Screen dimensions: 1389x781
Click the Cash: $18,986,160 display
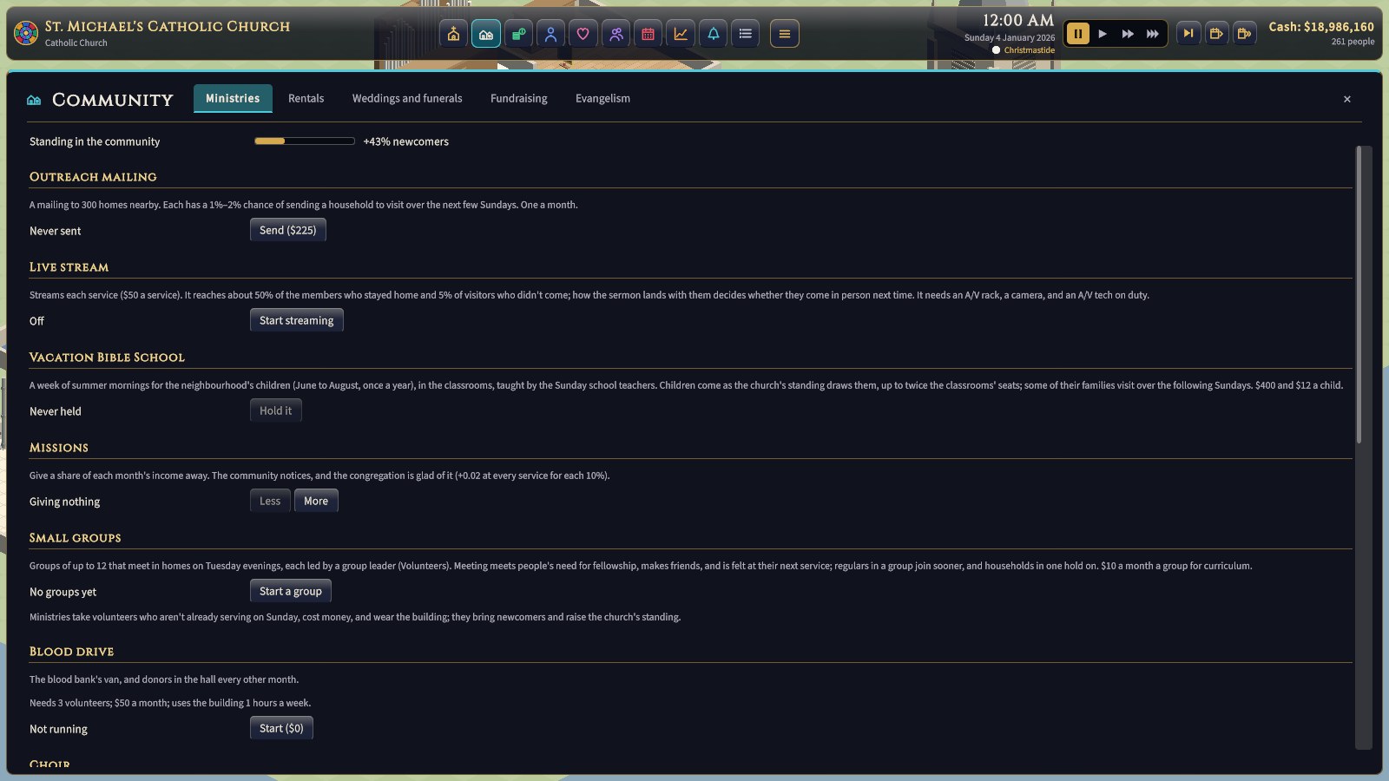click(x=1321, y=27)
